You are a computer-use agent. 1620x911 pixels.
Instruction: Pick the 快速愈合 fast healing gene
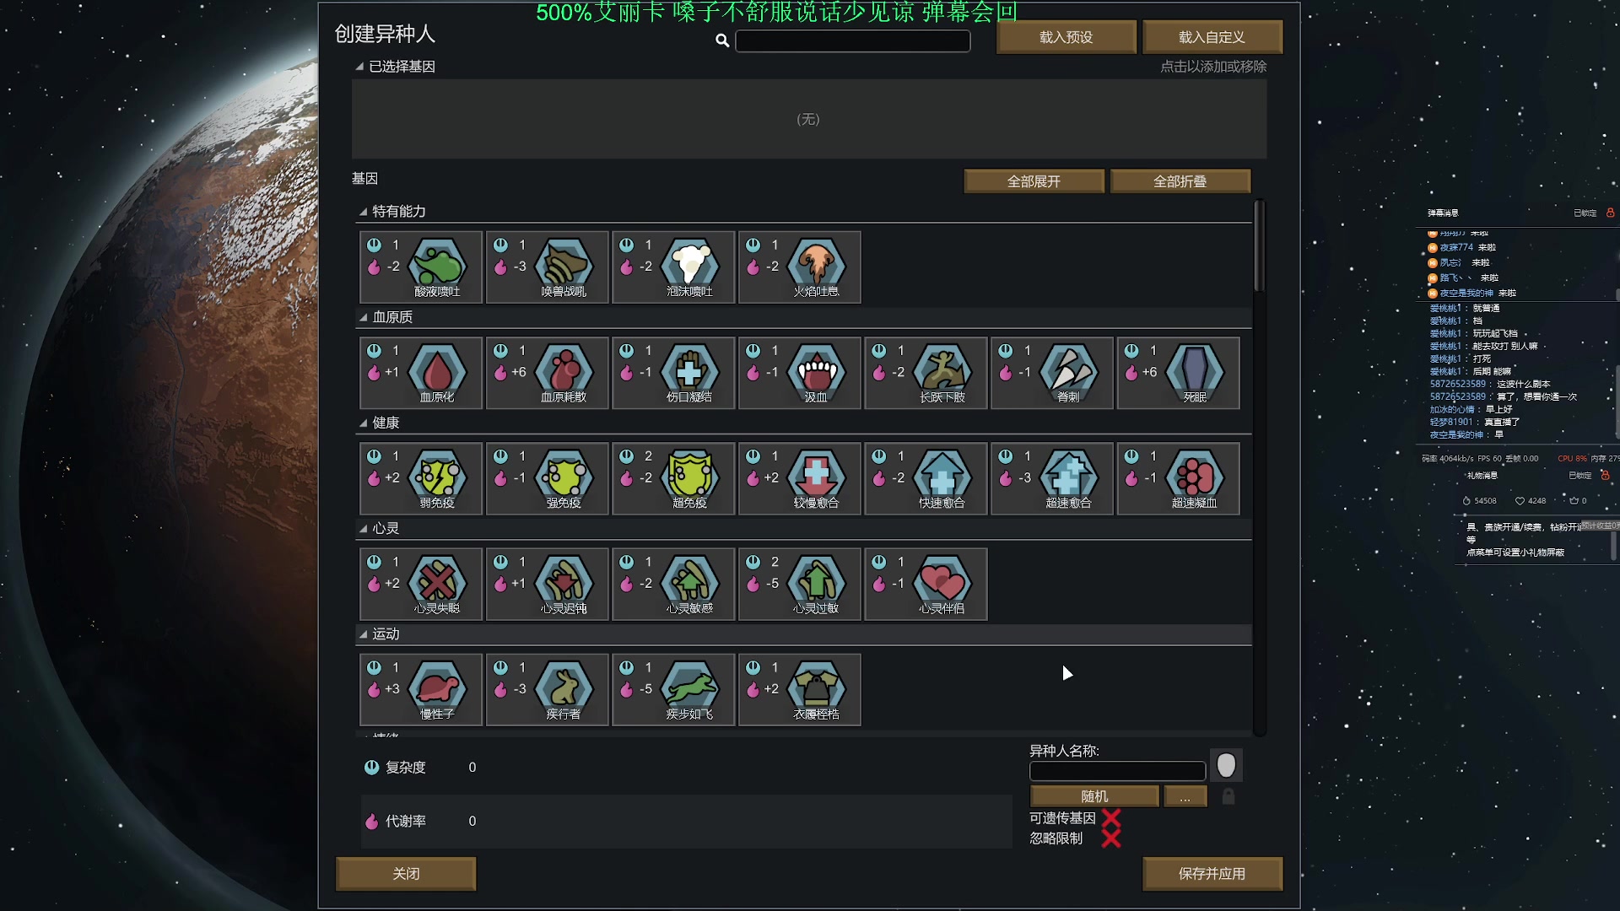[926, 478]
